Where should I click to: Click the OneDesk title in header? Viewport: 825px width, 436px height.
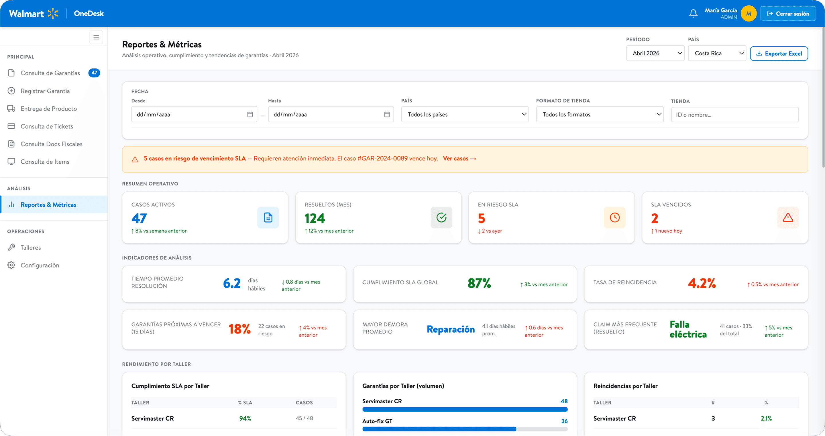(x=89, y=13)
